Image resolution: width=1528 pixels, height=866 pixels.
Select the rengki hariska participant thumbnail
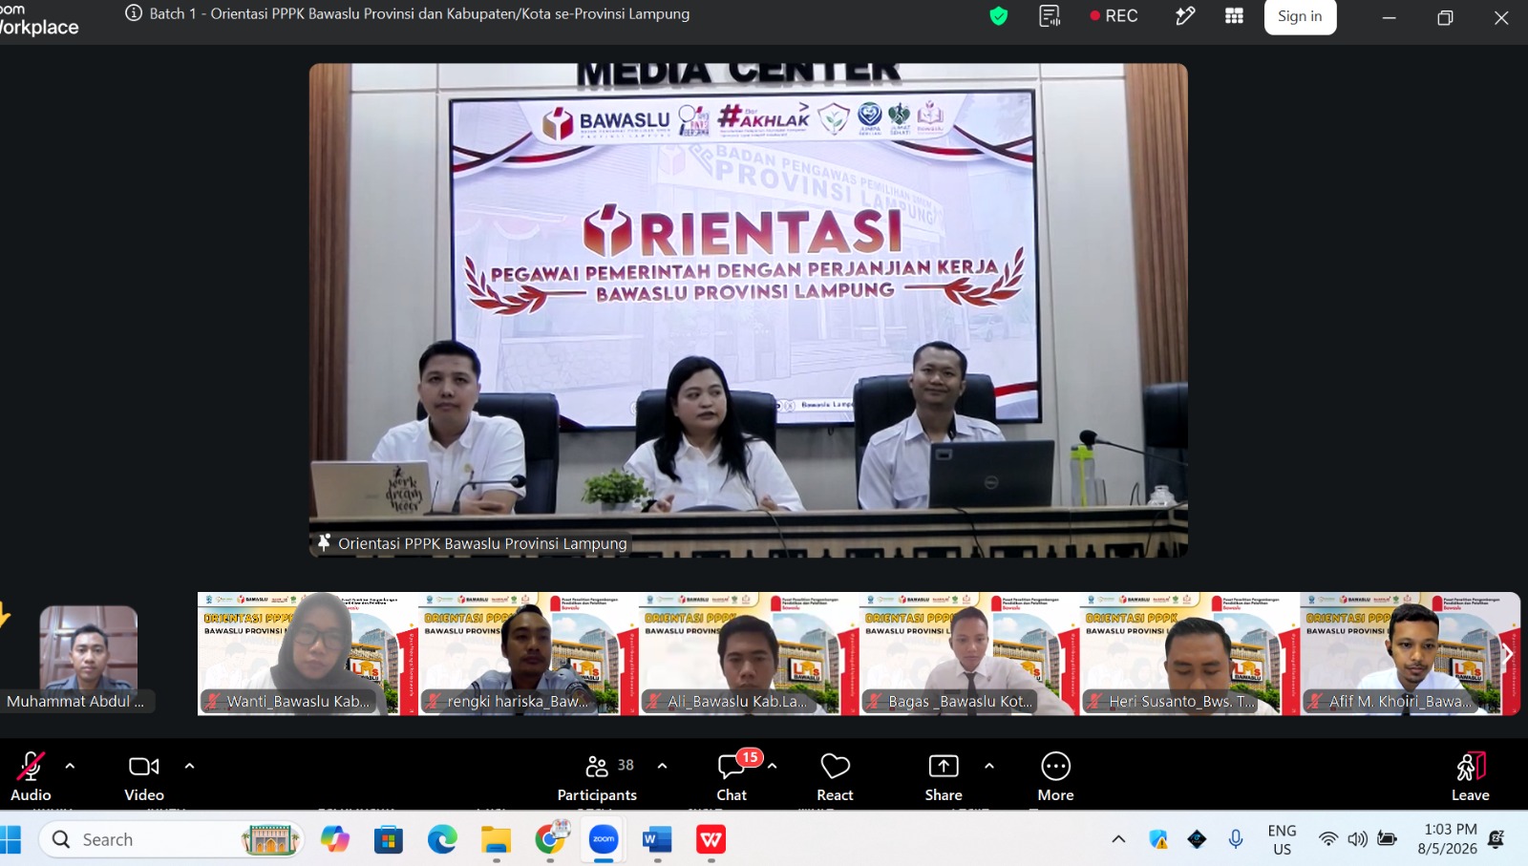528,654
